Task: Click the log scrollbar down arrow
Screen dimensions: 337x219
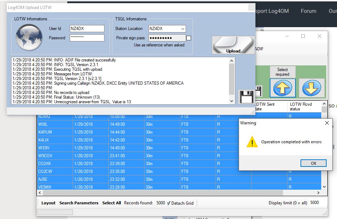Action: [232, 101]
